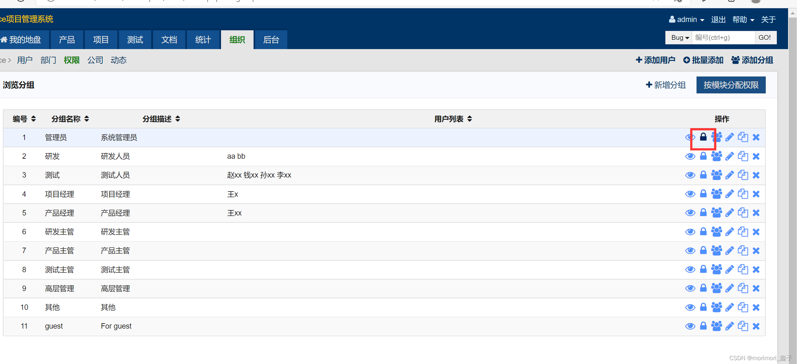Click the vertical page scrollbar
Screen dimensions: 797x364
(x=792, y=191)
